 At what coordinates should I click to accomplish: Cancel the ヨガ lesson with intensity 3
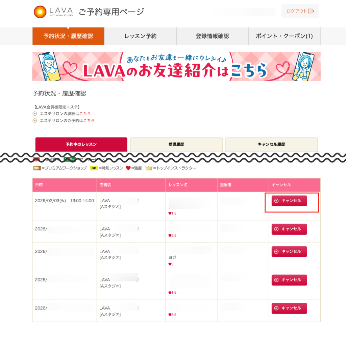tap(289, 252)
